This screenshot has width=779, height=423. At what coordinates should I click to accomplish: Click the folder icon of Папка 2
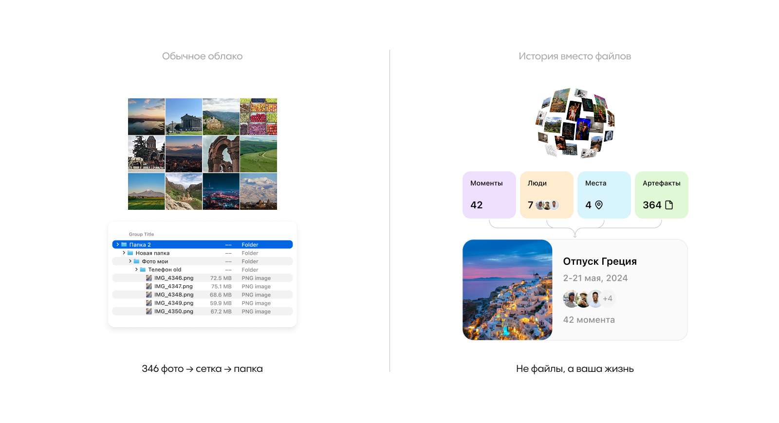(x=124, y=244)
